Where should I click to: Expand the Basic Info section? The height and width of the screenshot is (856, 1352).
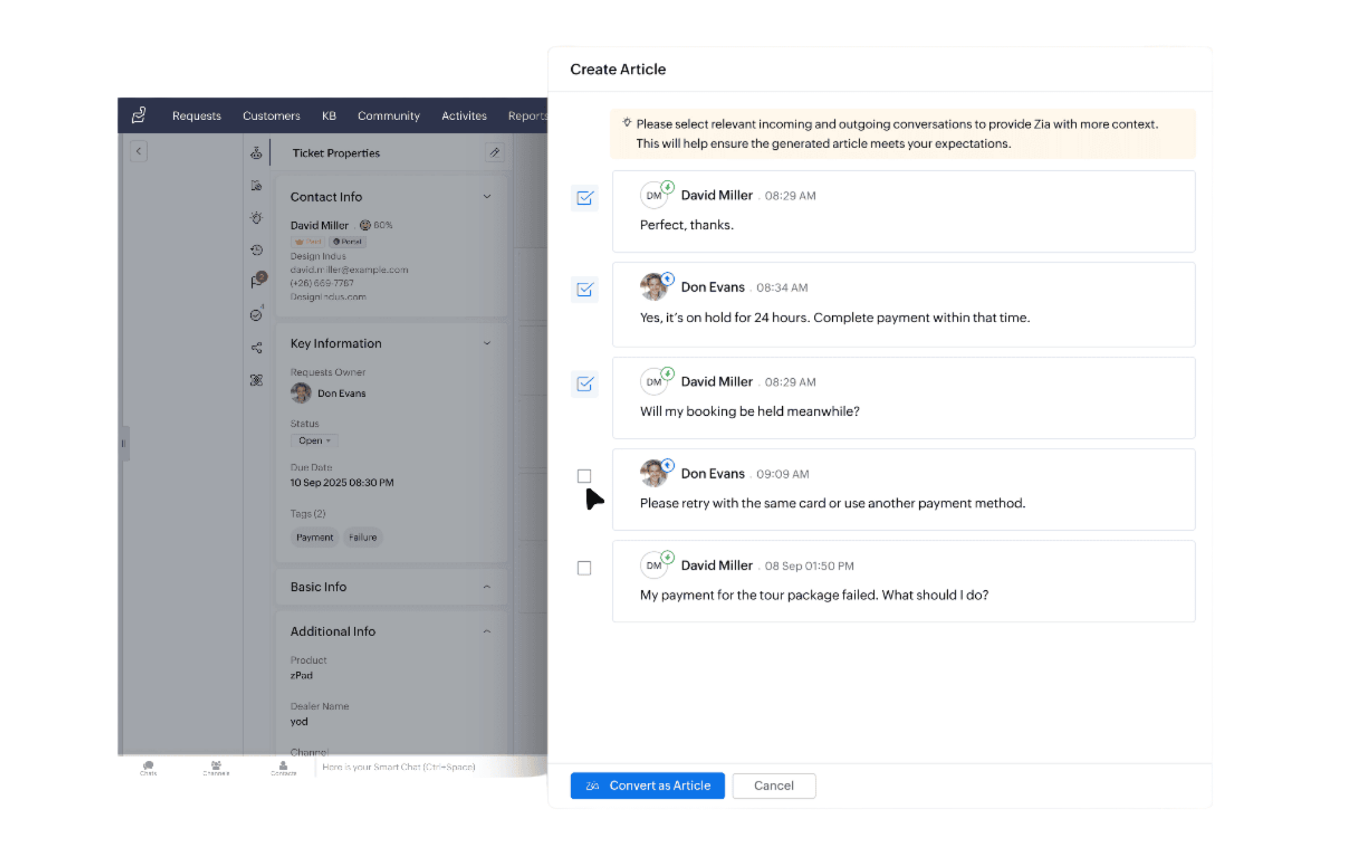click(487, 586)
